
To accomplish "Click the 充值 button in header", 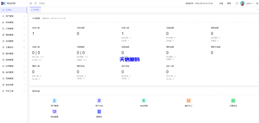I will (x=221, y=4).
